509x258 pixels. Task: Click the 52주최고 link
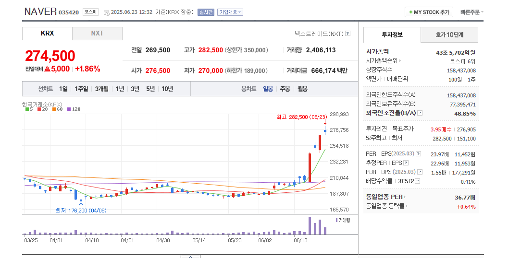click(376, 138)
